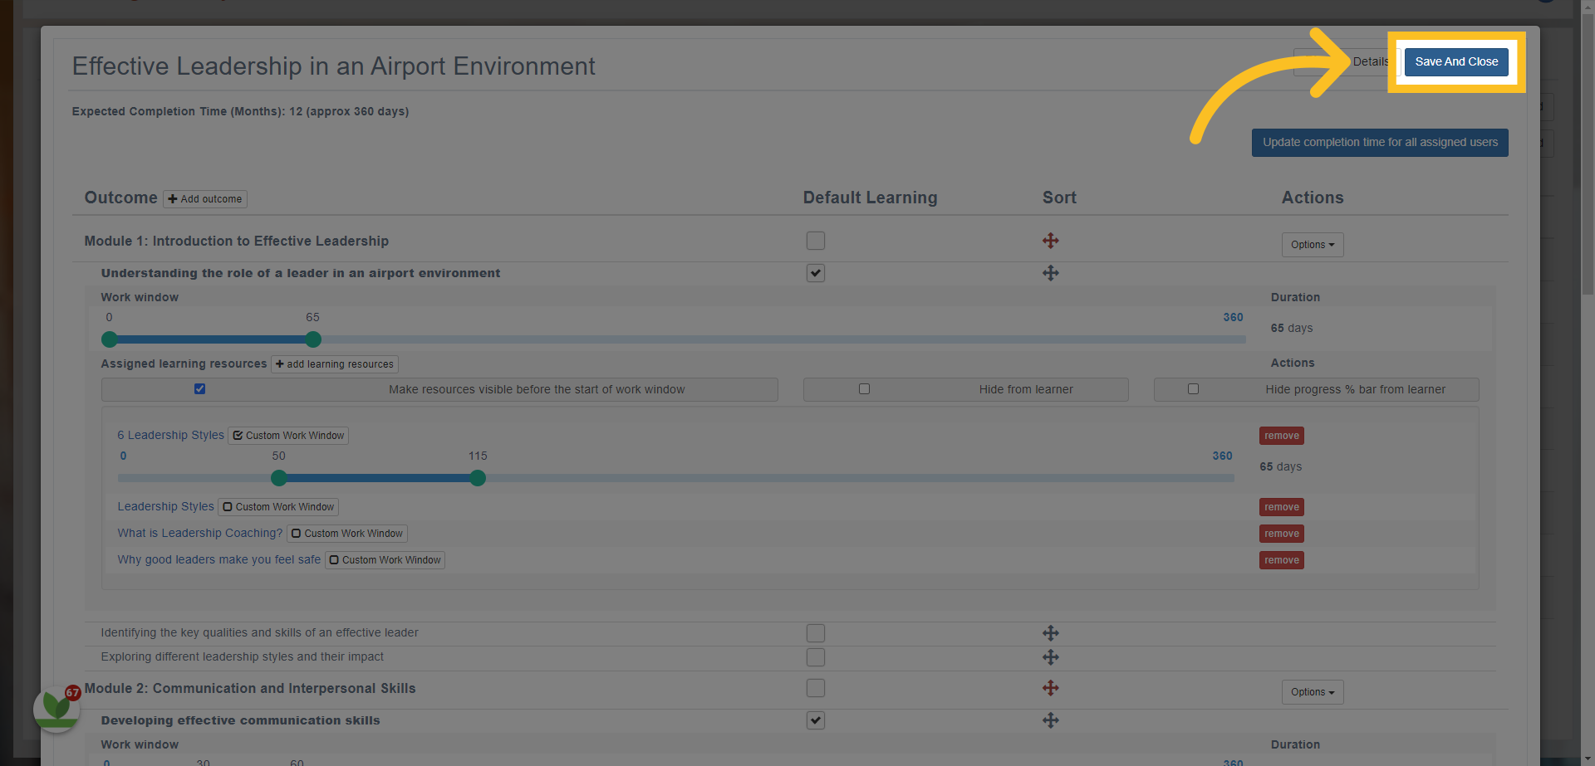Toggle Custom Work Window for Leadership Styles
This screenshot has width=1595, height=766.
coord(278,507)
